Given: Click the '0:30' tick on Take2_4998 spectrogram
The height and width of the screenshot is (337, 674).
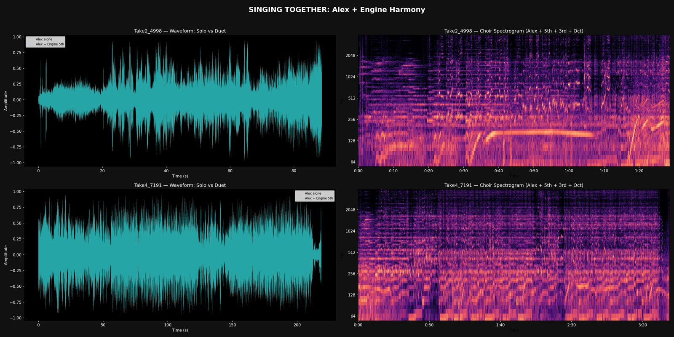Looking at the screenshot, I should tap(463, 171).
